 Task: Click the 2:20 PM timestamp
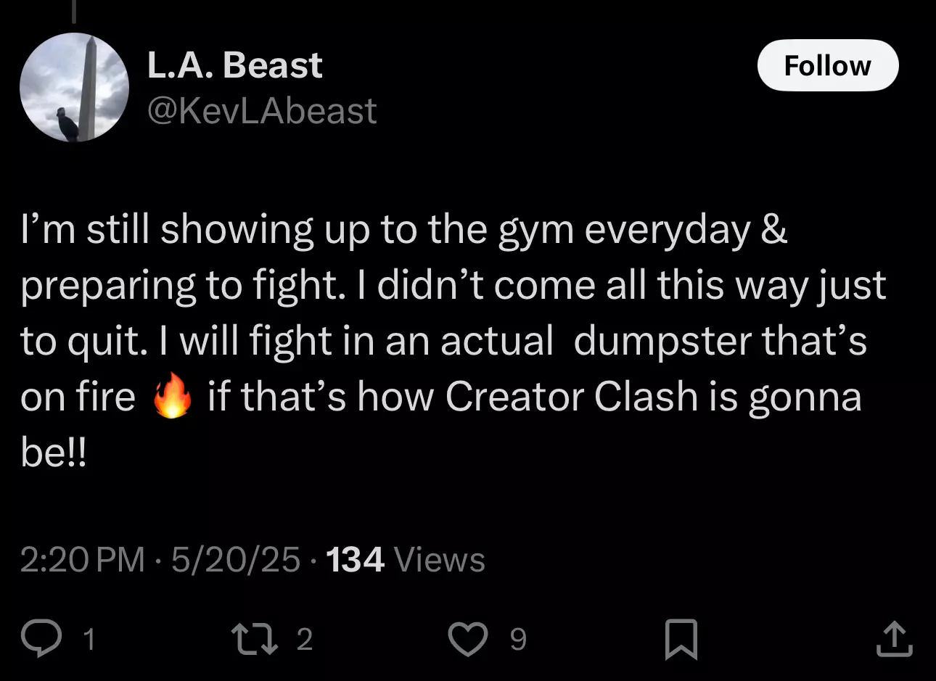tap(83, 560)
